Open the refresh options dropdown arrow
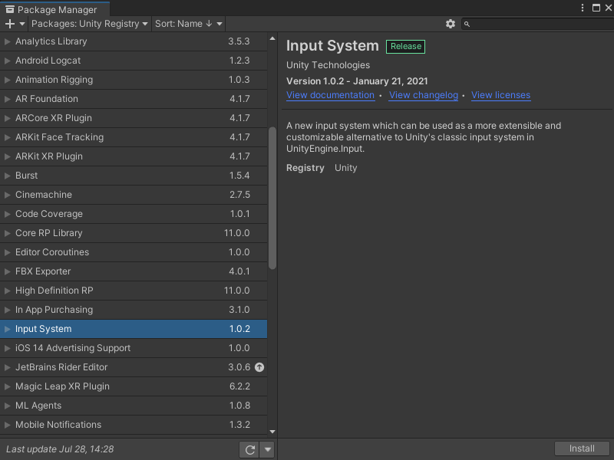The width and height of the screenshot is (614, 460). pos(266,449)
